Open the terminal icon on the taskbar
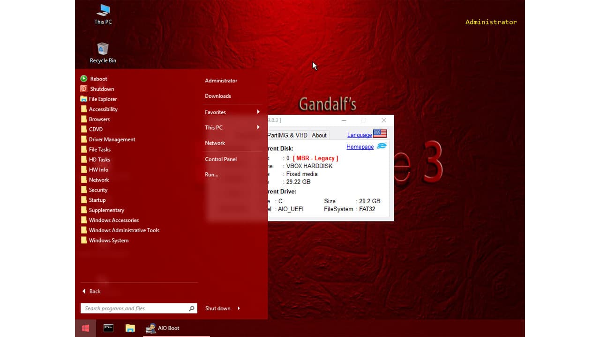600x337 pixels. [108, 328]
